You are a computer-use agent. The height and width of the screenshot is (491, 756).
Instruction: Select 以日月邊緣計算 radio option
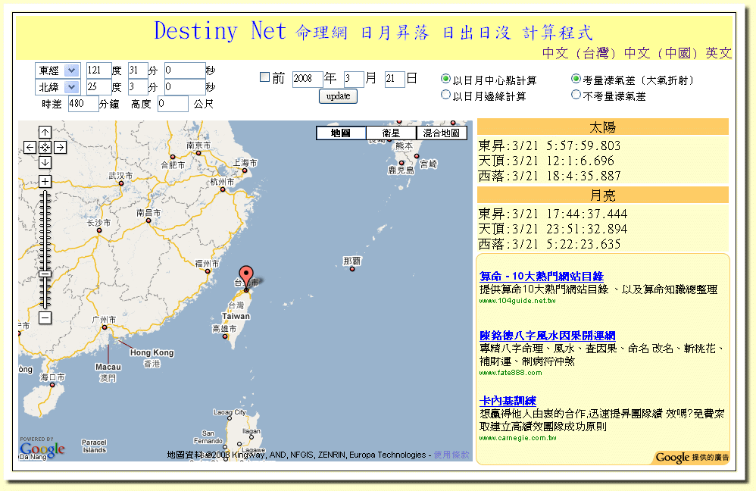pyautogui.click(x=445, y=95)
